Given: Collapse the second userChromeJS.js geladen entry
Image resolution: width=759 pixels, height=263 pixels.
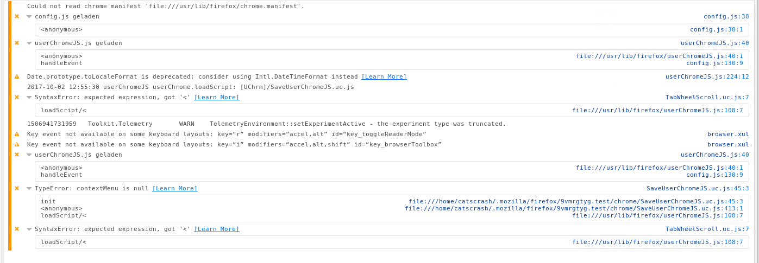Looking at the screenshot, I should coord(29,155).
